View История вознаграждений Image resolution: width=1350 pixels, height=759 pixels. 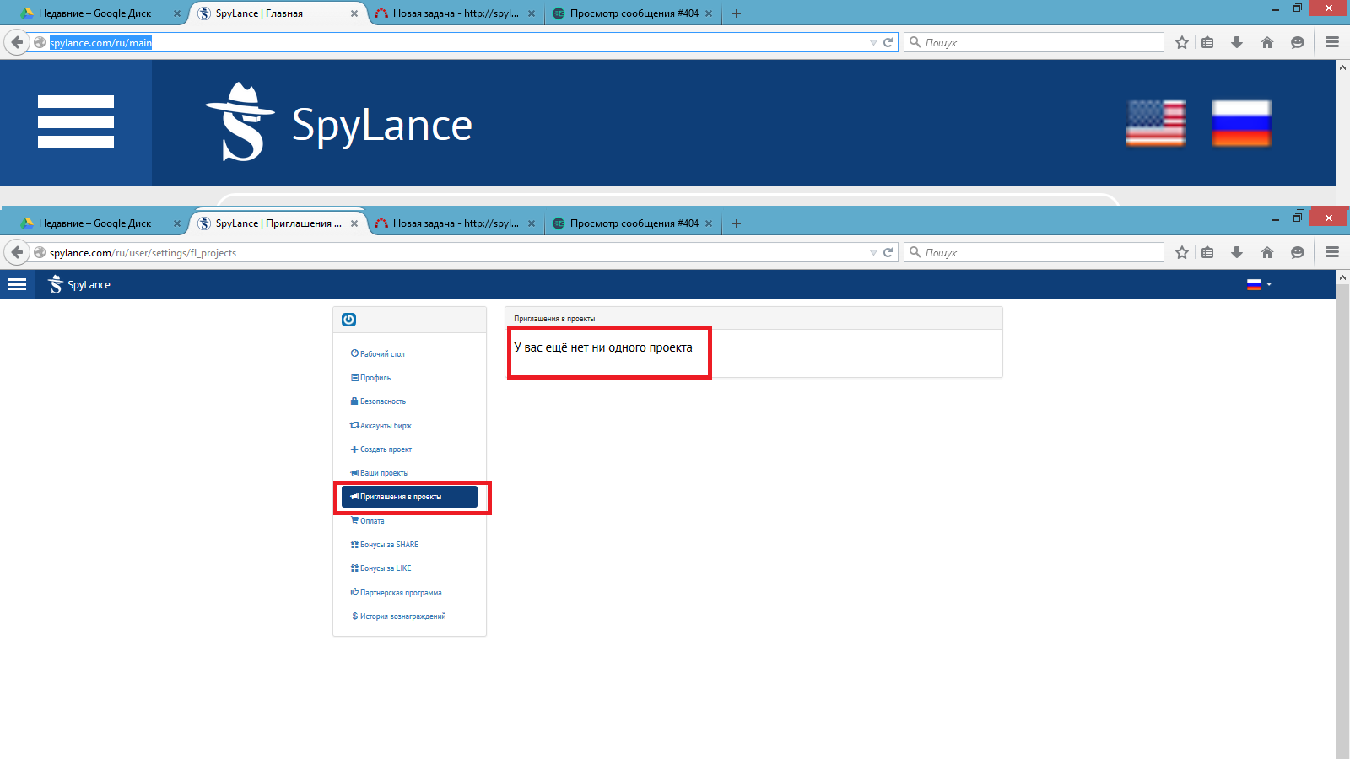(402, 616)
